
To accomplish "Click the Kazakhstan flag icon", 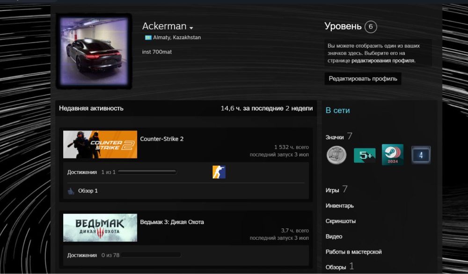I will [x=148, y=37].
